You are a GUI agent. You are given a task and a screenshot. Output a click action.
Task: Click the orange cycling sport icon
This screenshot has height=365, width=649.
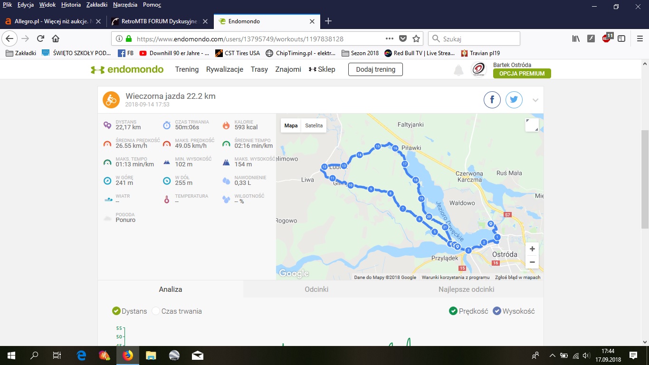pos(111,100)
